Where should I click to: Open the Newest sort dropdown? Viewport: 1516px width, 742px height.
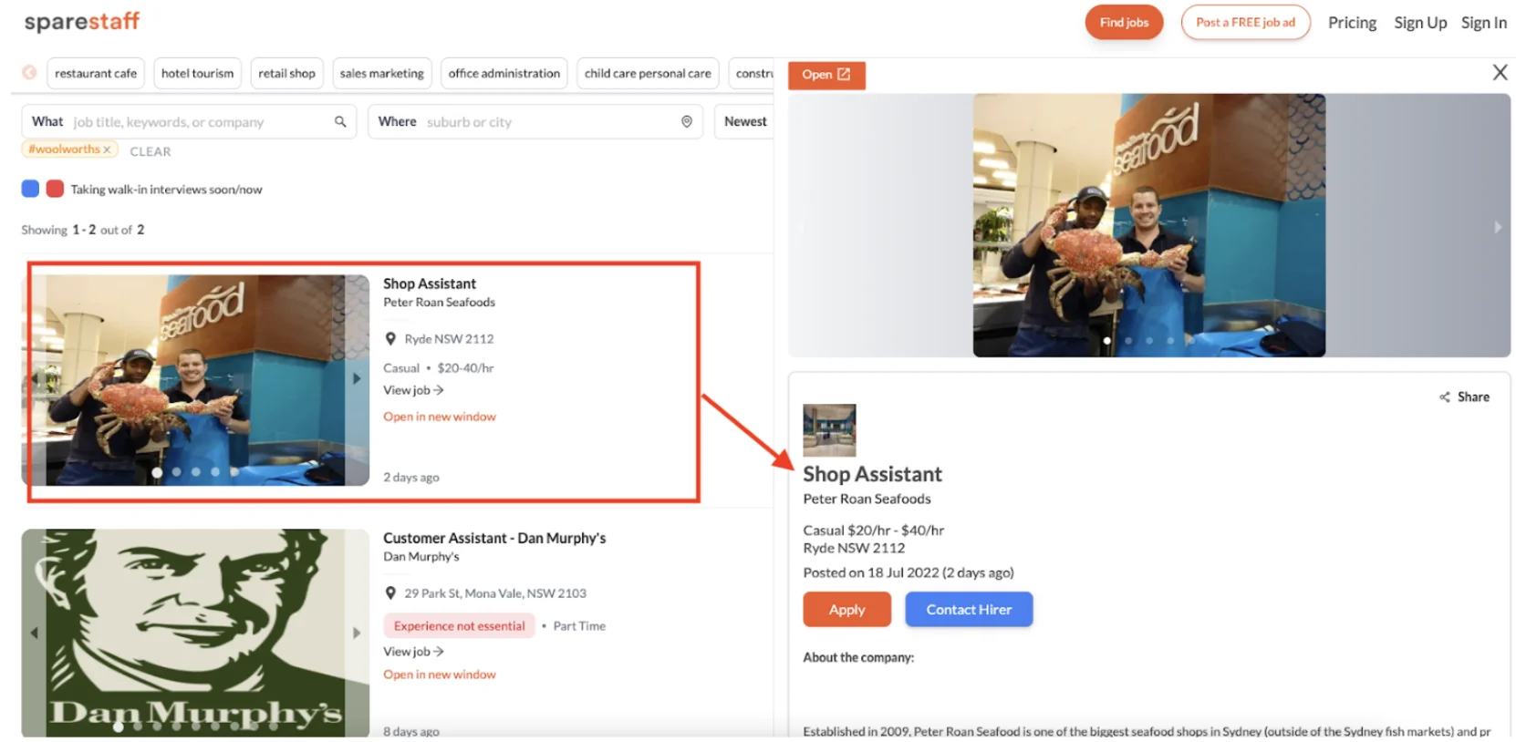pyautogui.click(x=744, y=121)
